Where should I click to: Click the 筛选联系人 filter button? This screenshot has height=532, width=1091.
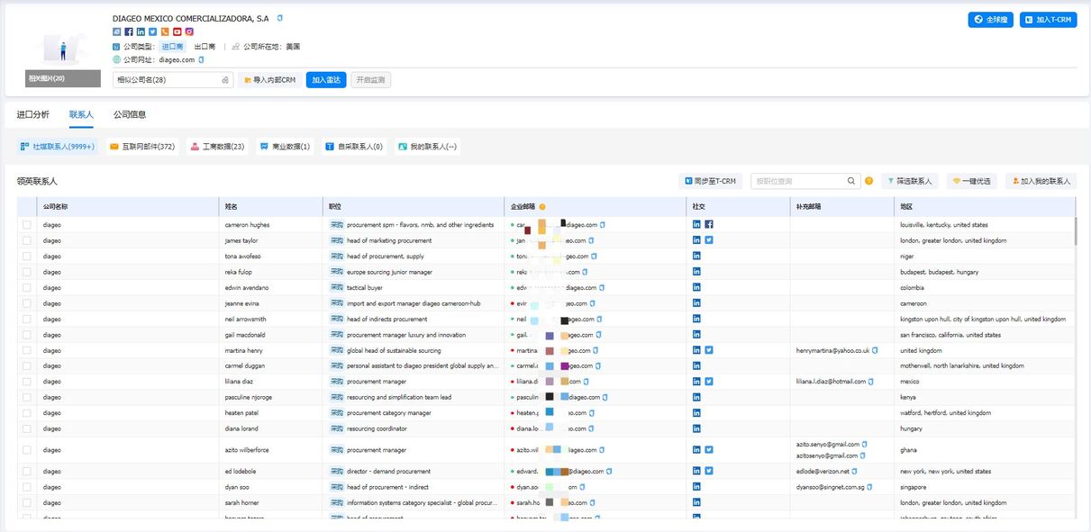click(x=911, y=181)
